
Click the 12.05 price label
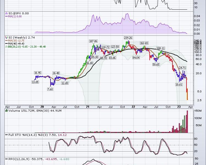tap(65, 83)
